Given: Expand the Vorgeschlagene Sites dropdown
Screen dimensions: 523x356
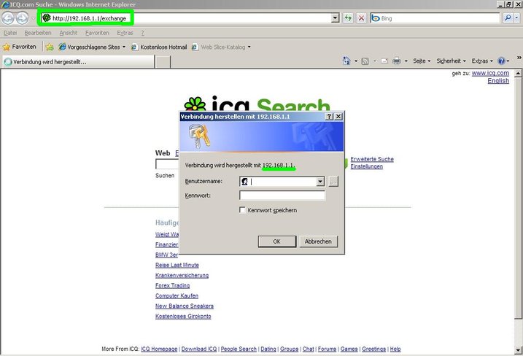Looking at the screenshot, I should pos(124,47).
